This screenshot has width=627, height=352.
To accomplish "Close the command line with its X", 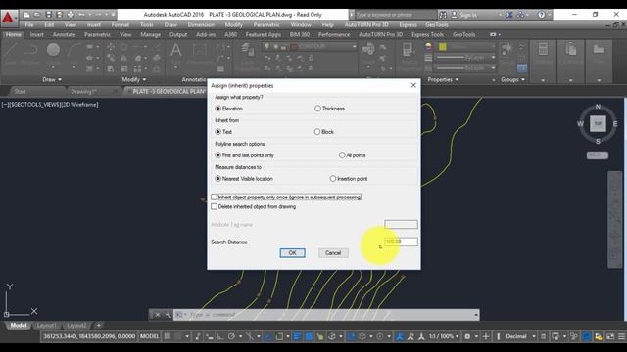I will coord(158,315).
